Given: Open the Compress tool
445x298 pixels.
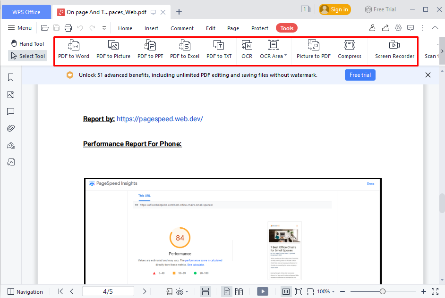Looking at the screenshot, I should point(350,49).
